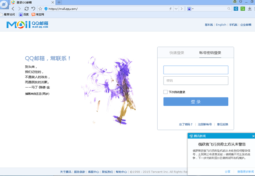The height and width of the screenshot is (176, 255).
Task: Click the Baidu paw bookmark icon
Action: click(21, 14)
